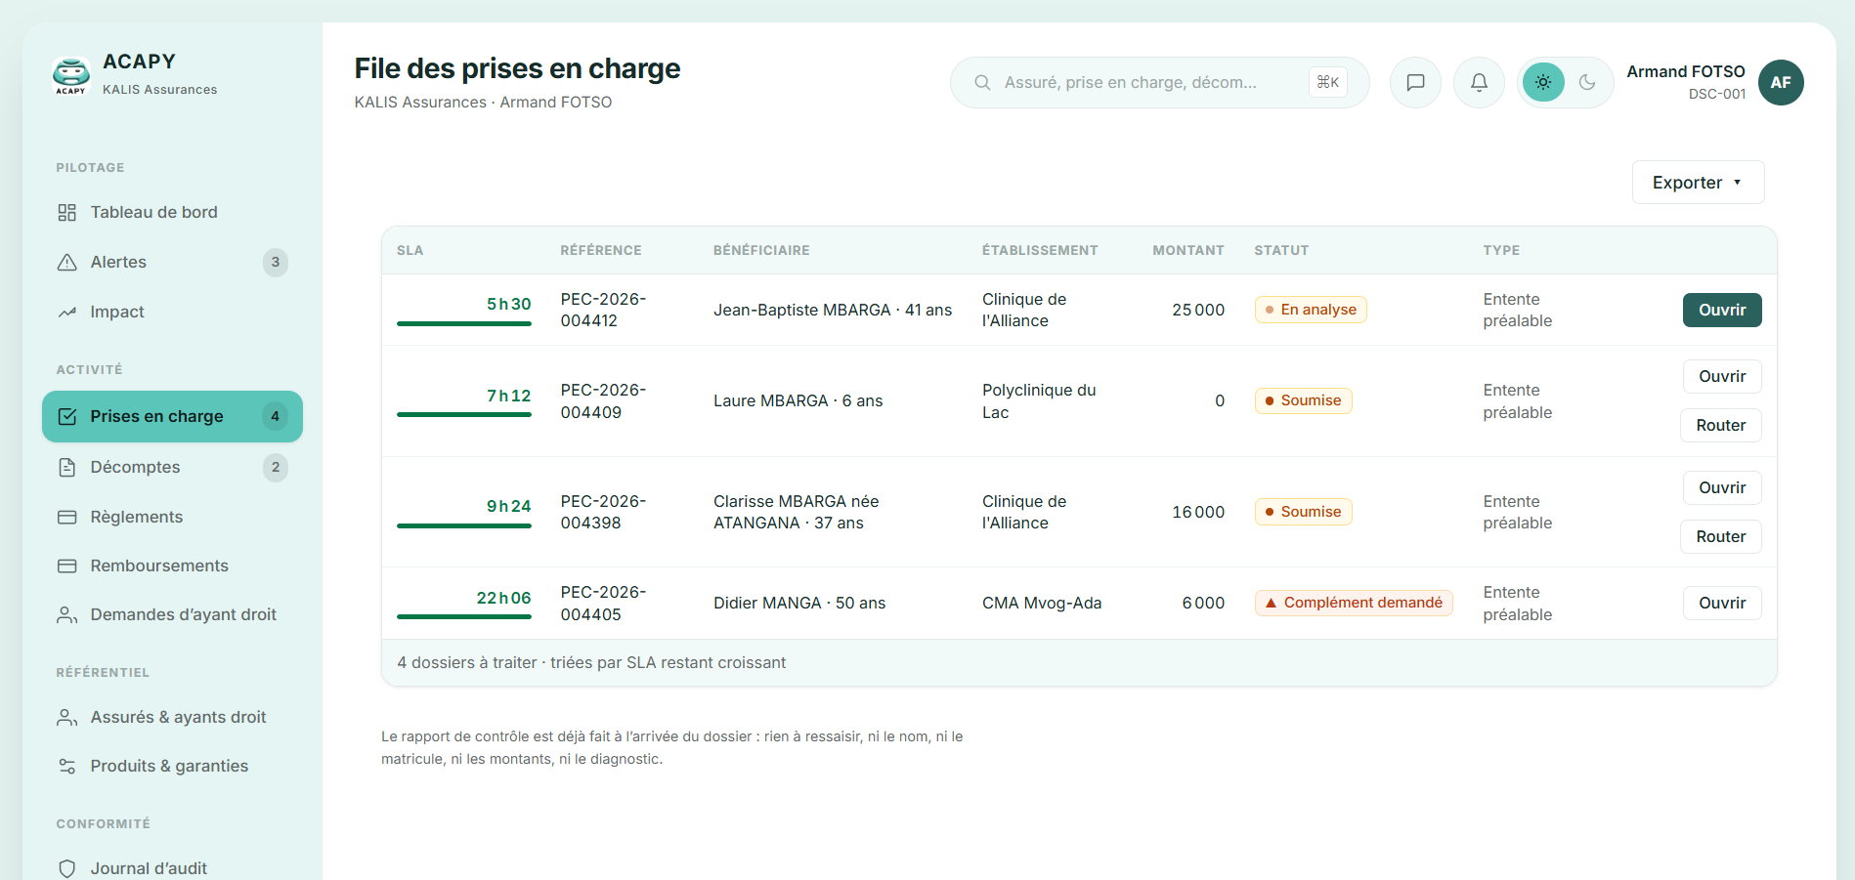
Task: Click the MONTANT column header
Action: [x=1188, y=250]
